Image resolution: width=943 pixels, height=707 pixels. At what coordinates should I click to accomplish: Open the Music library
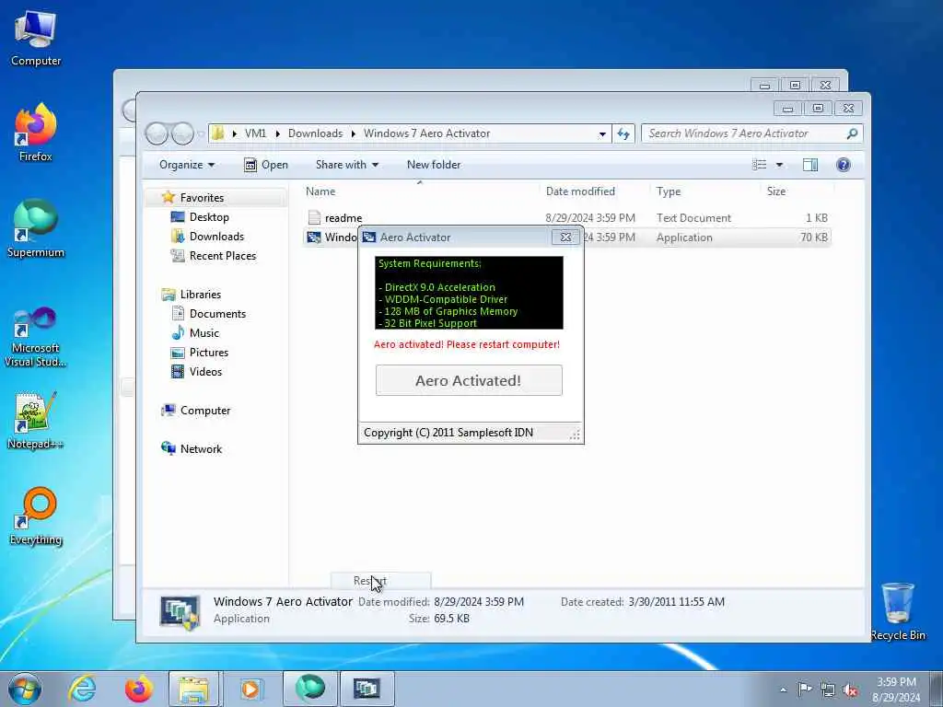click(x=204, y=333)
